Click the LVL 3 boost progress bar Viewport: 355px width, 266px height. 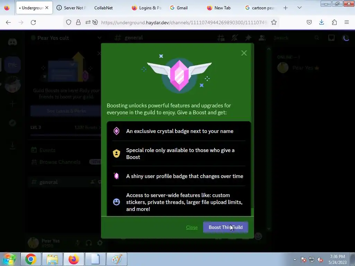point(66,135)
